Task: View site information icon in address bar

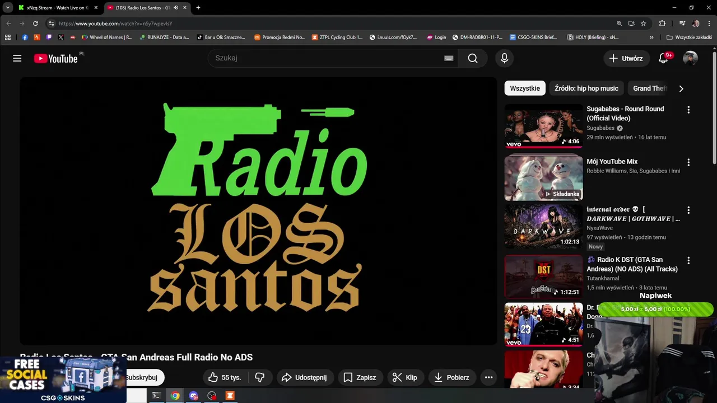Action: pos(51,24)
